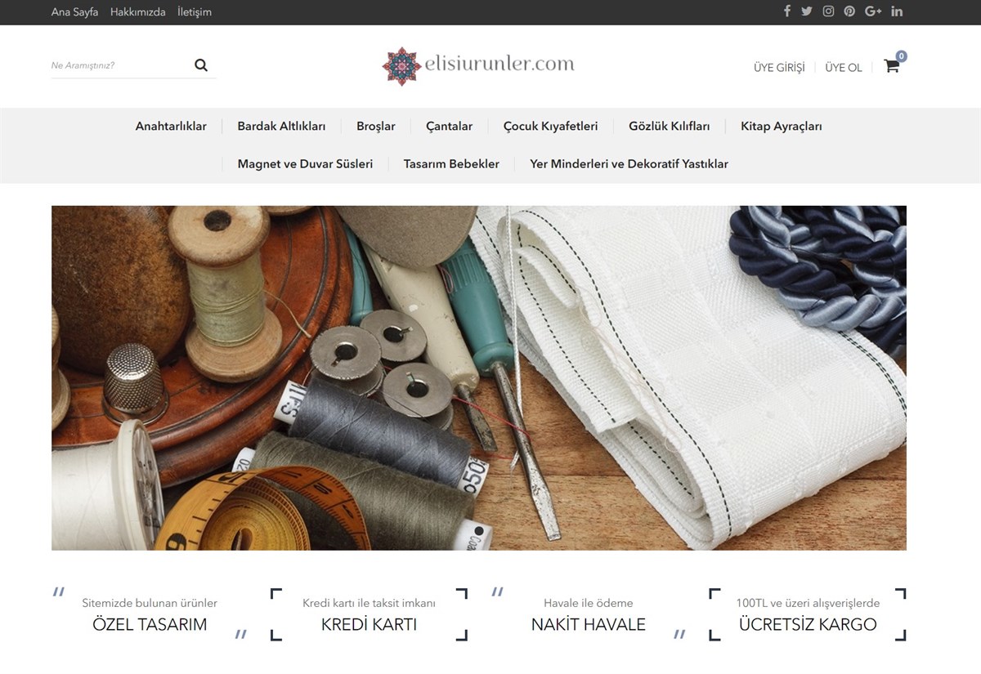Open the LinkedIn social icon
The width and height of the screenshot is (981, 674).
(897, 11)
